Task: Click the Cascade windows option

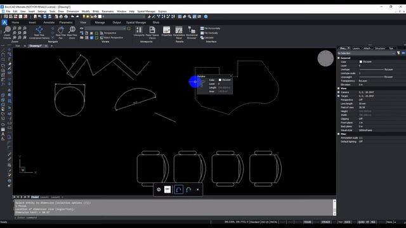Action: click(x=207, y=37)
